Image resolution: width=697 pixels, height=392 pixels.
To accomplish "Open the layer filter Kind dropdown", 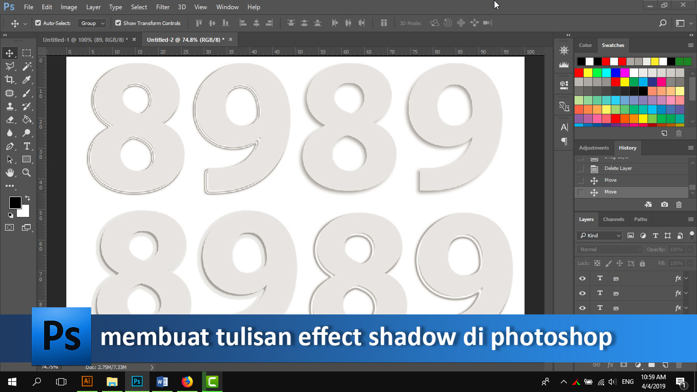I will tap(599, 235).
